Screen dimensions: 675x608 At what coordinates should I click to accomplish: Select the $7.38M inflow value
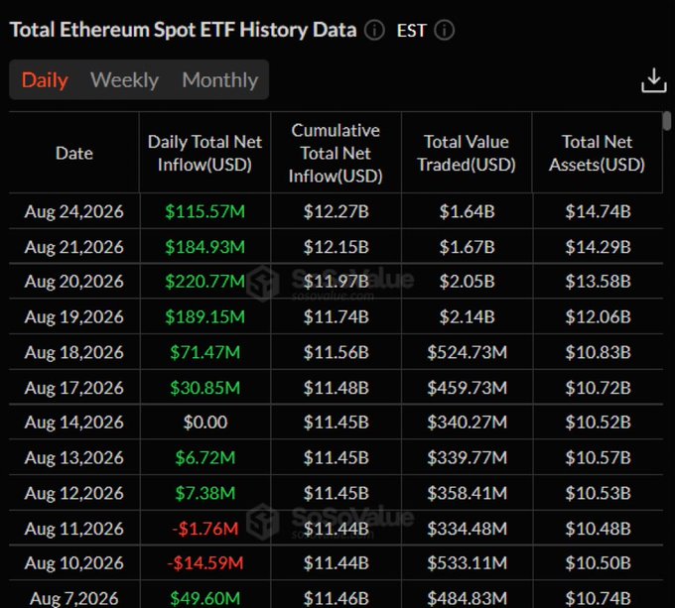(204, 493)
